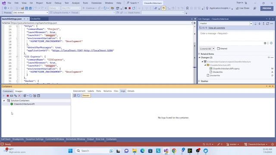Open the Details tab for container

[131, 91]
